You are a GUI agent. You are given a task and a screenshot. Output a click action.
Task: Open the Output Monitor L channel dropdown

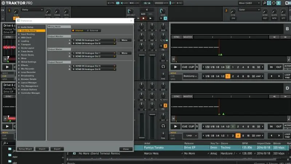point(94,40)
